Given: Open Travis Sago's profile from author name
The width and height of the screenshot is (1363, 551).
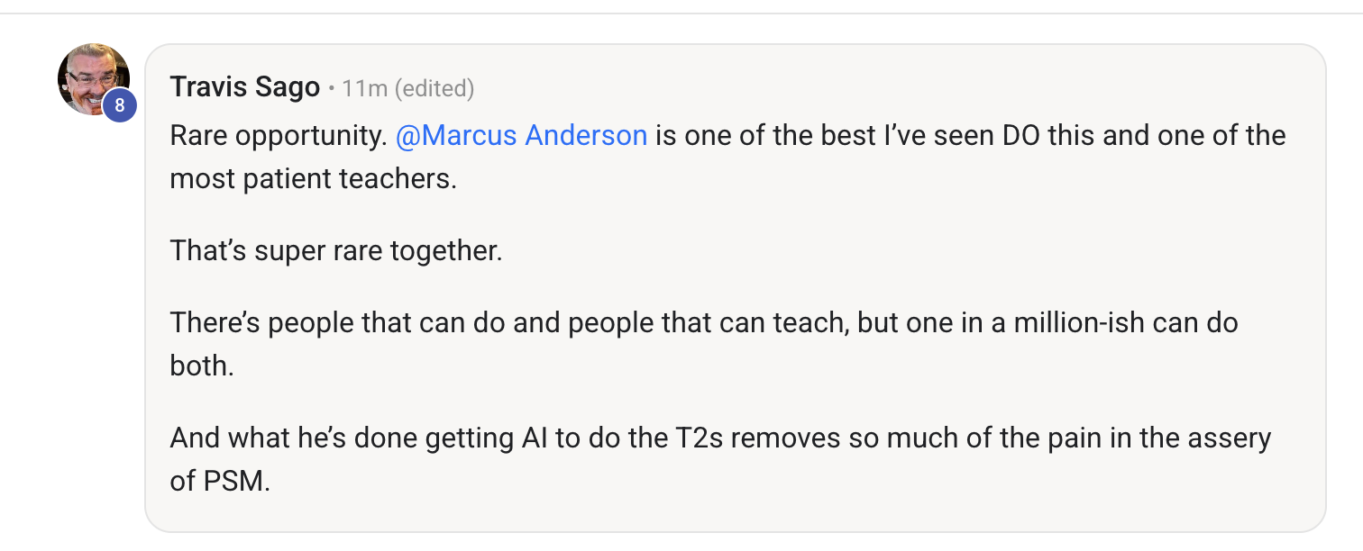Looking at the screenshot, I should [x=244, y=87].
